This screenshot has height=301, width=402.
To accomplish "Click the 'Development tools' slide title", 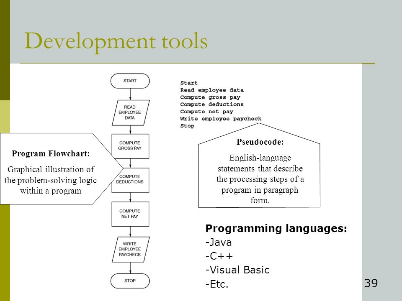I will point(116,42).
